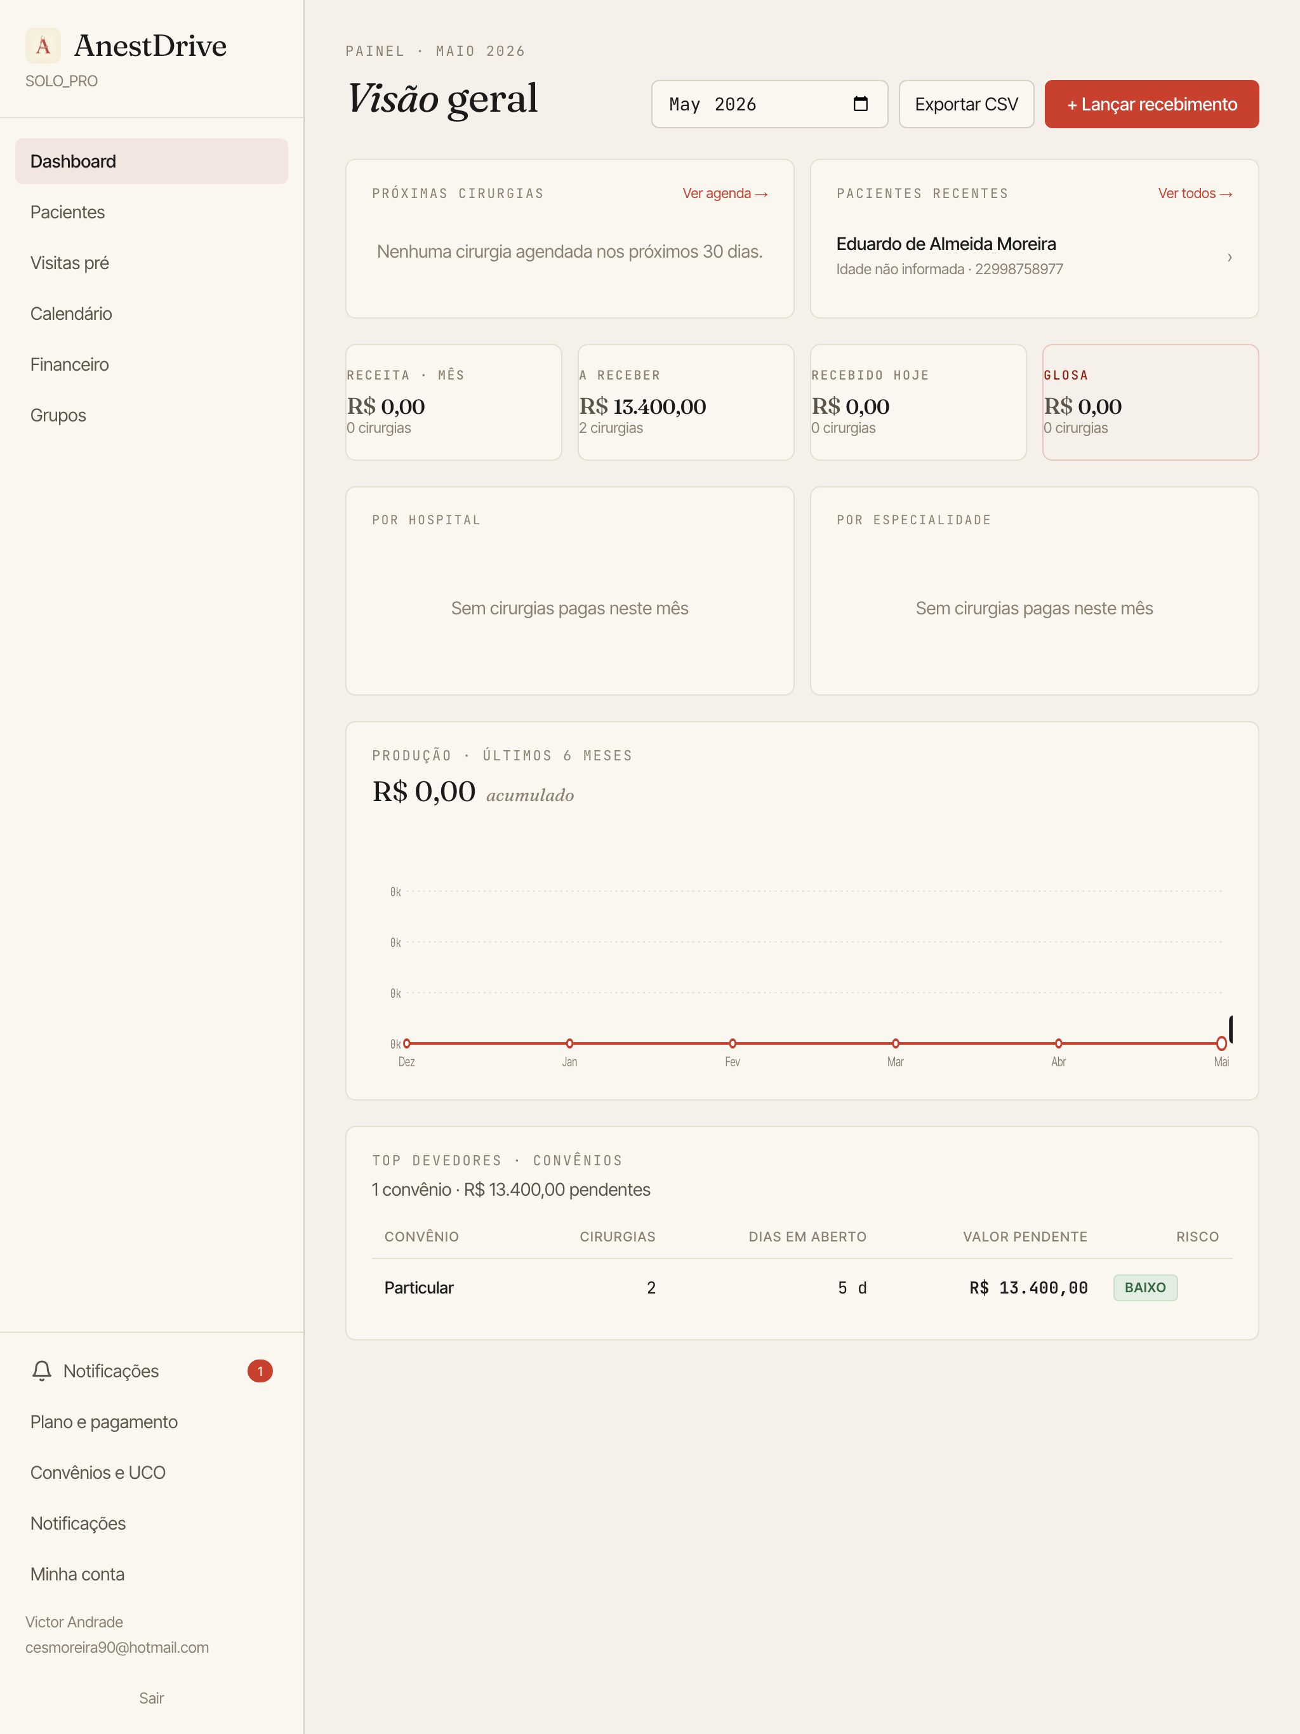Click the Dias em aberto column header
The width and height of the screenshot is (1300, 1734).
(x=807, y=1236)
